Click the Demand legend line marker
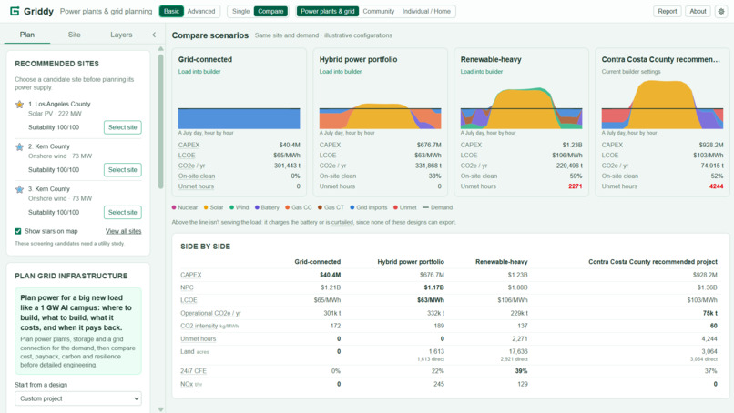 pyautogui.click(x=425, y=207)
